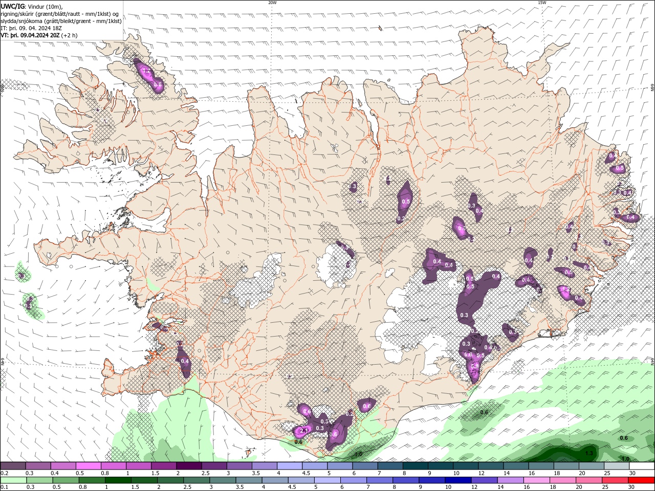Click the white 30 swatch on upper scale
655x491 pixels.
point(641,466)
